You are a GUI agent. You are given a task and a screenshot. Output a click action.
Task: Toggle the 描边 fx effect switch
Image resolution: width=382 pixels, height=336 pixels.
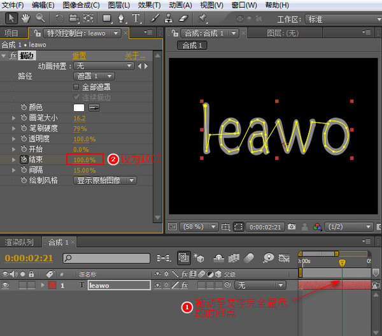click(x=13, y=55)
